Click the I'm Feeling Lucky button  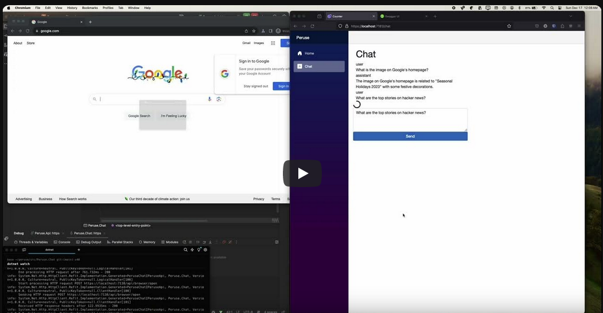pyautogui.click(x=174, y=116)
